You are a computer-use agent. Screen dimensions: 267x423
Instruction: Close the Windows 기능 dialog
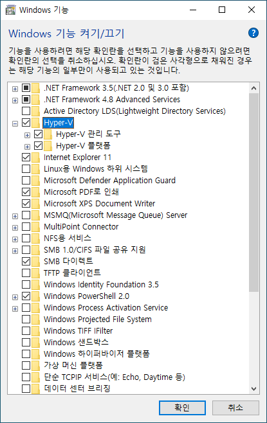[x=252, y=10]
